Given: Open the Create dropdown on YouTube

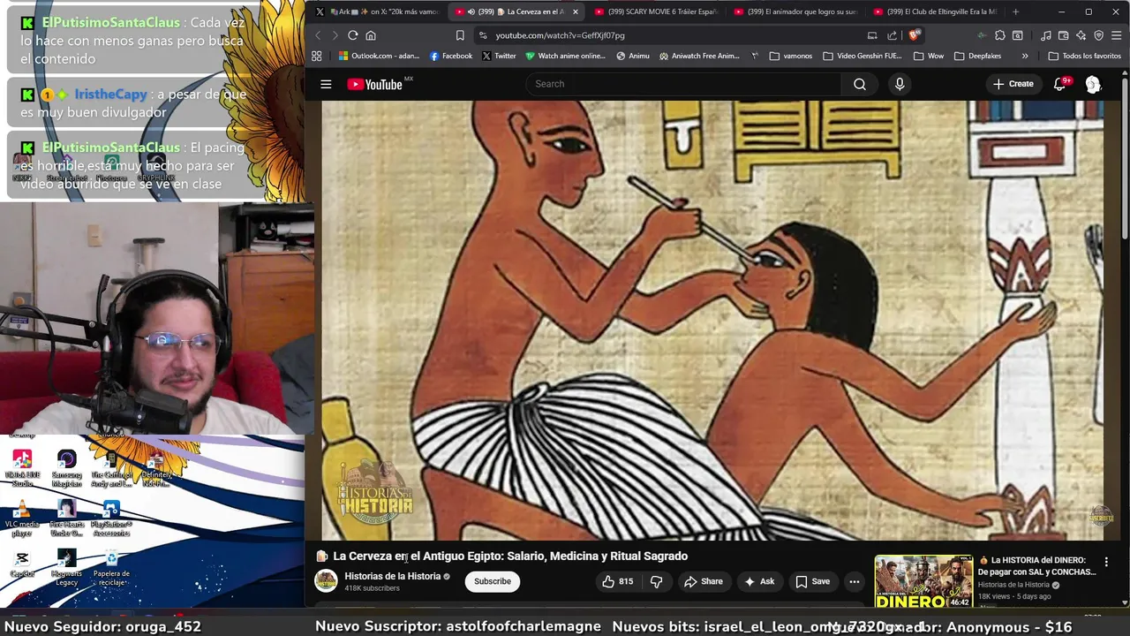Looking at the screenshot, I should pyautogui.click(x=1013, y=84).
